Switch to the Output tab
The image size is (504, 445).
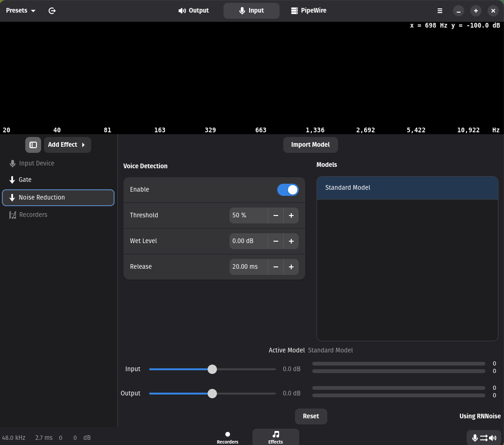coord(194,11)
